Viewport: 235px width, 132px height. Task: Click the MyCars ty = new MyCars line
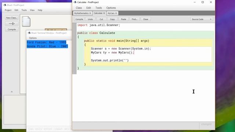(112, 52)
